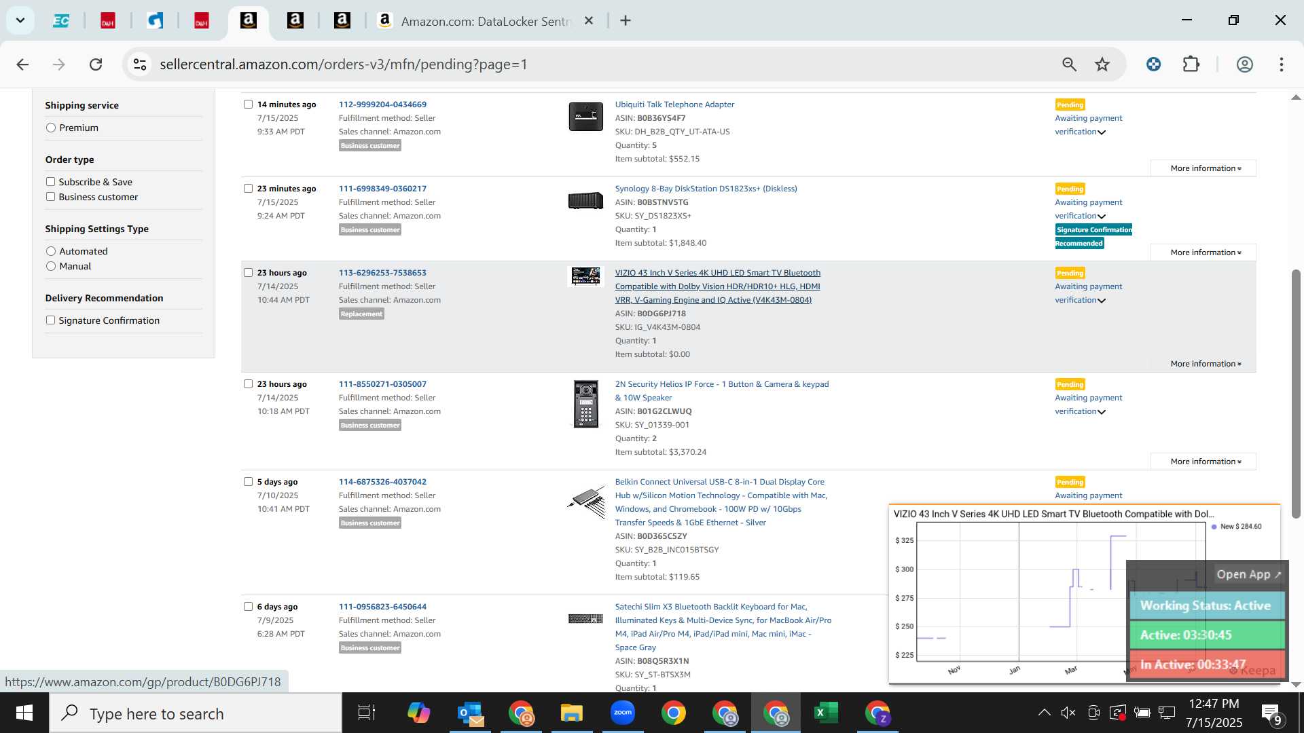Check the Business customer order type filter
1304x733 pixels.
(x=50, y=197)
